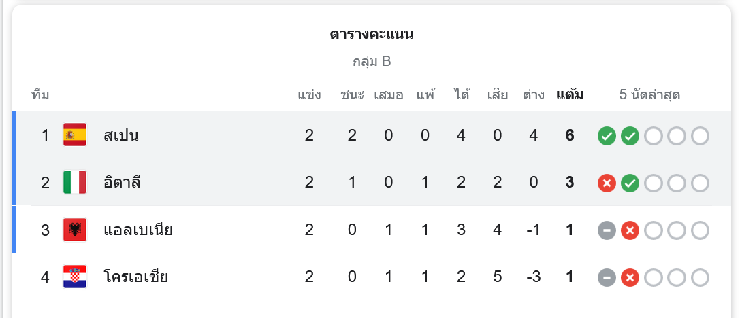Click the Italy flag icon
The width and height of the screenshot is (740, 318).
tap(75, 182)
